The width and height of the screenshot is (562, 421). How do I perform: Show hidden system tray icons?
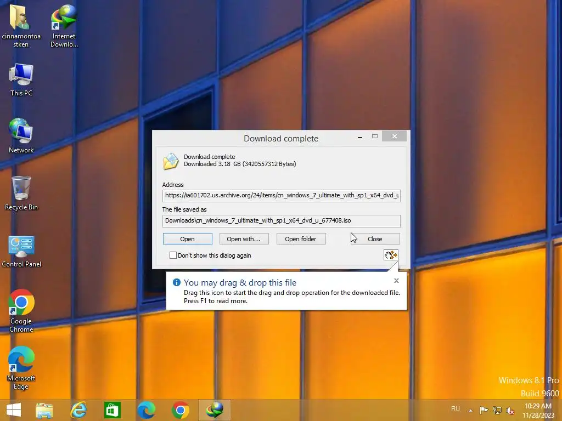pyautogui.click(x=470, y=410)
